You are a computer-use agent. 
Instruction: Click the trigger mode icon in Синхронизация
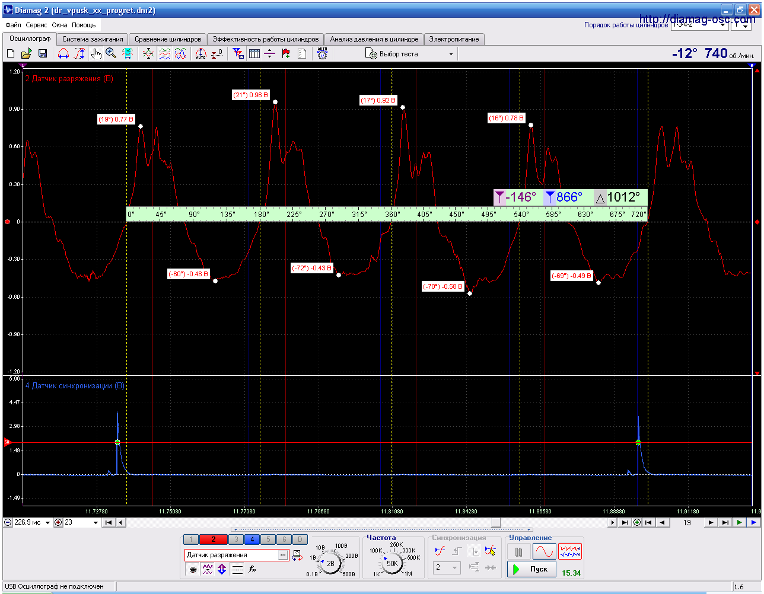pyautogui.click(x=440, y=551)
